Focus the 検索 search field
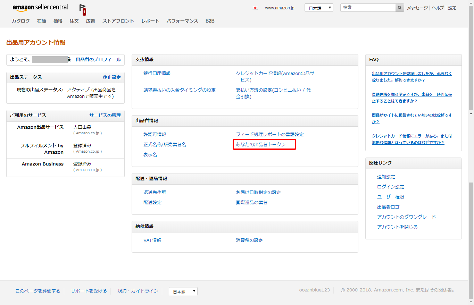This screenshot has width=474, height=305. point(368,8)
